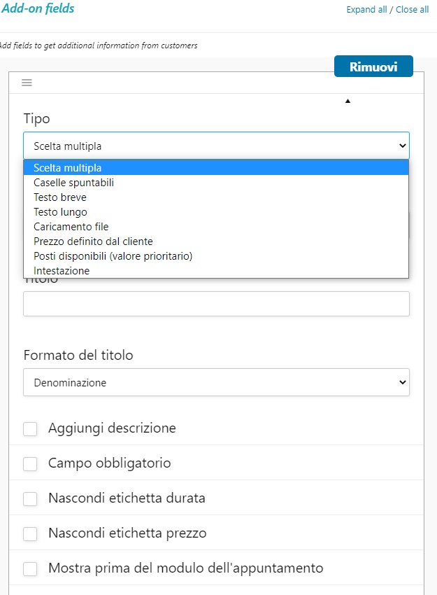Enable the Aggiungi descrizione checkbox
Image resolution: width=437 pixels, height=595 pixels.
click(x=30, y=428)
